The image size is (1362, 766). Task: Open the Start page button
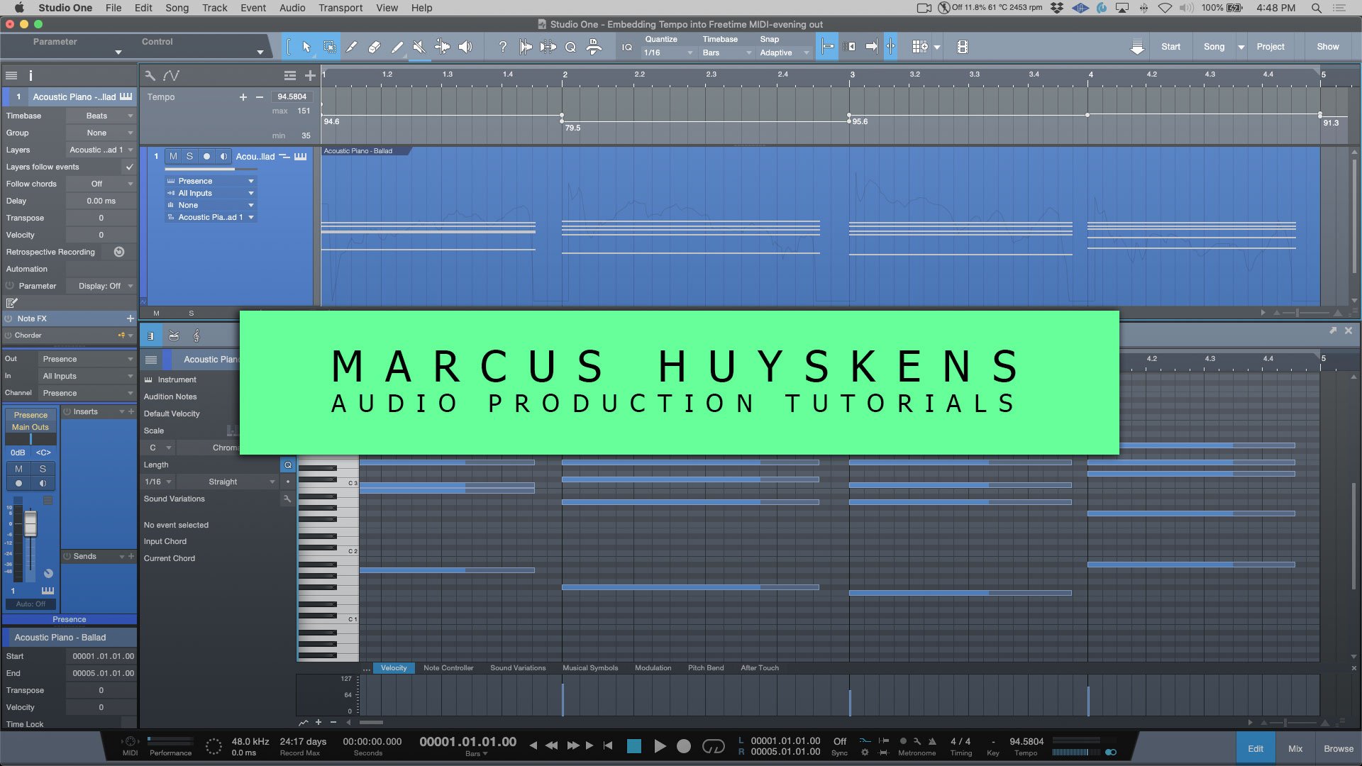tap(1170, 47)
